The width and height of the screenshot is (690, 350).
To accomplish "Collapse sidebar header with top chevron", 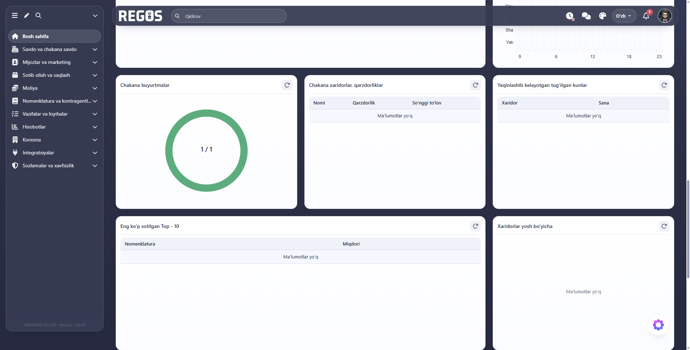I will pos(95,15).
